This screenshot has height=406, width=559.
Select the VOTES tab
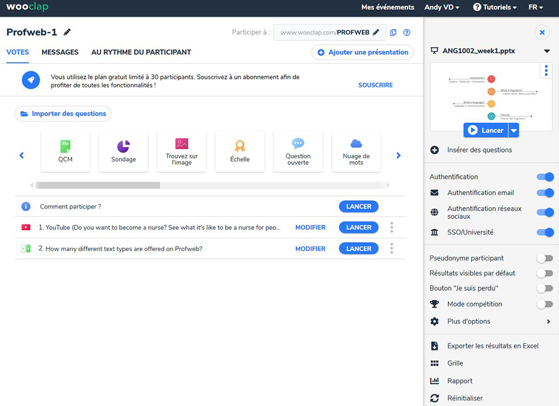tap(18, 52)
